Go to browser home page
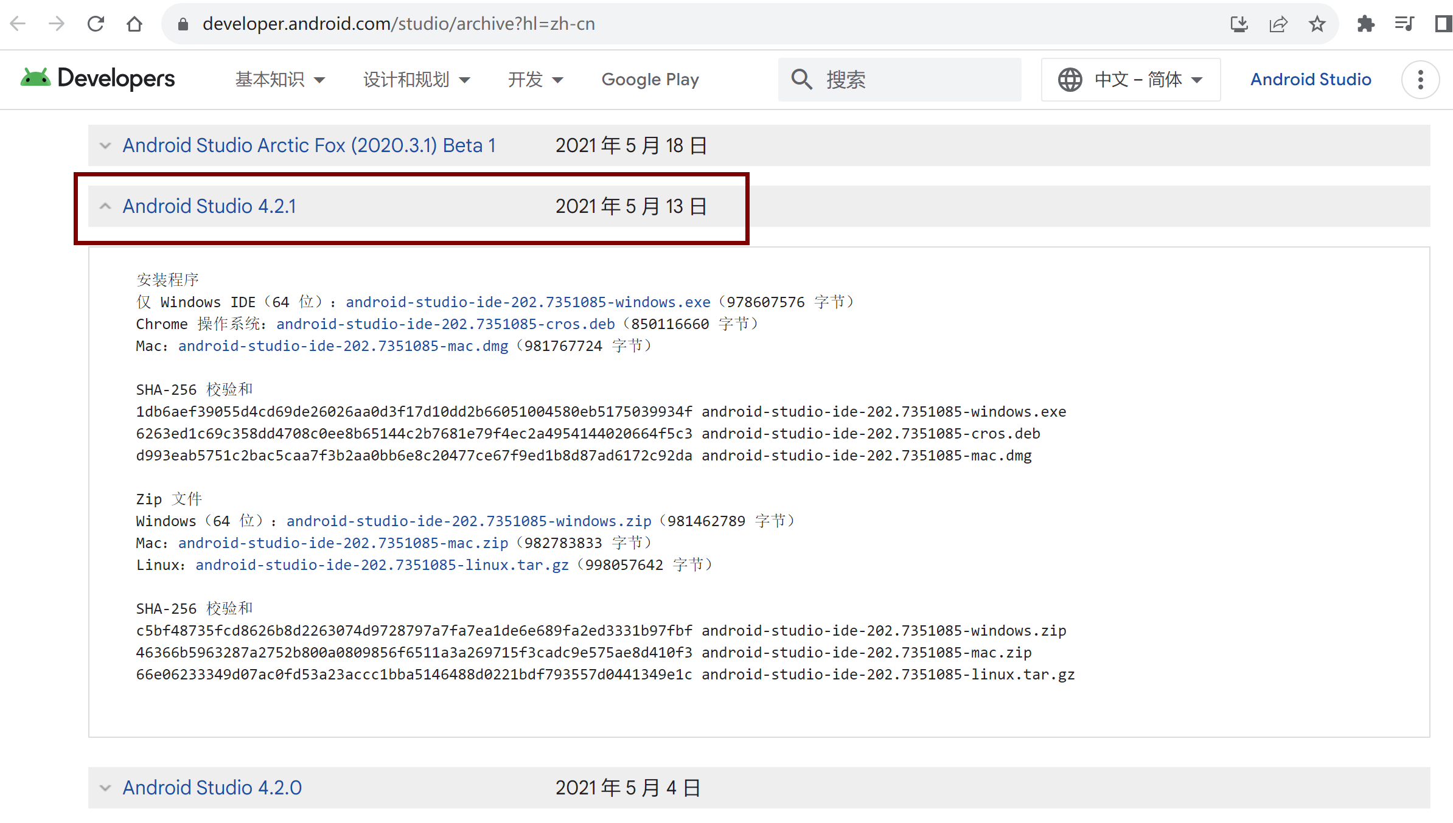This screenshot has height=823, width=1453. [x=134, y=24]
